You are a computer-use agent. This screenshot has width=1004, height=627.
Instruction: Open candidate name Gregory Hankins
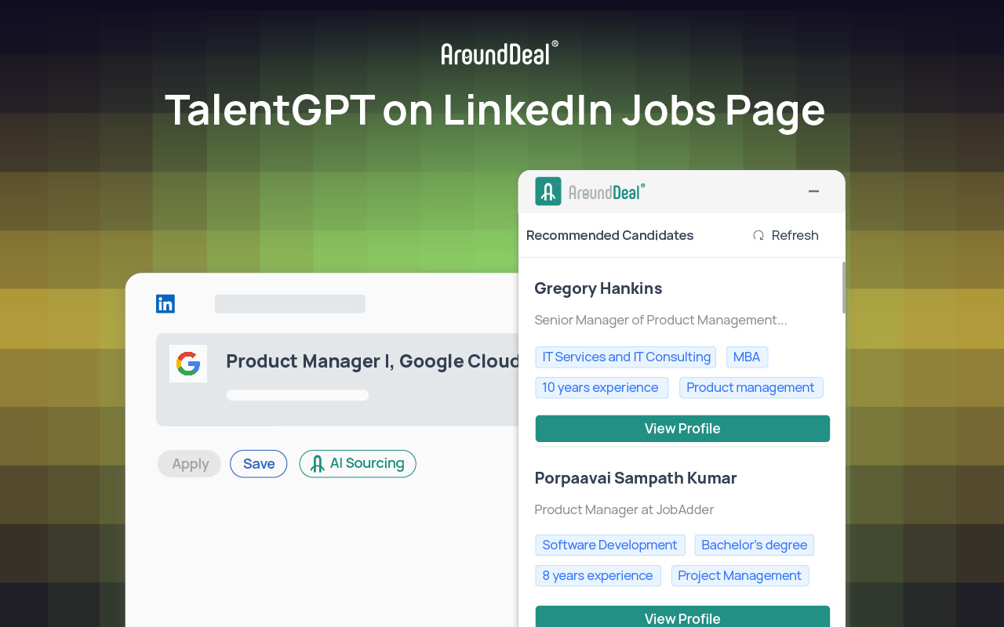click(598, 288)
